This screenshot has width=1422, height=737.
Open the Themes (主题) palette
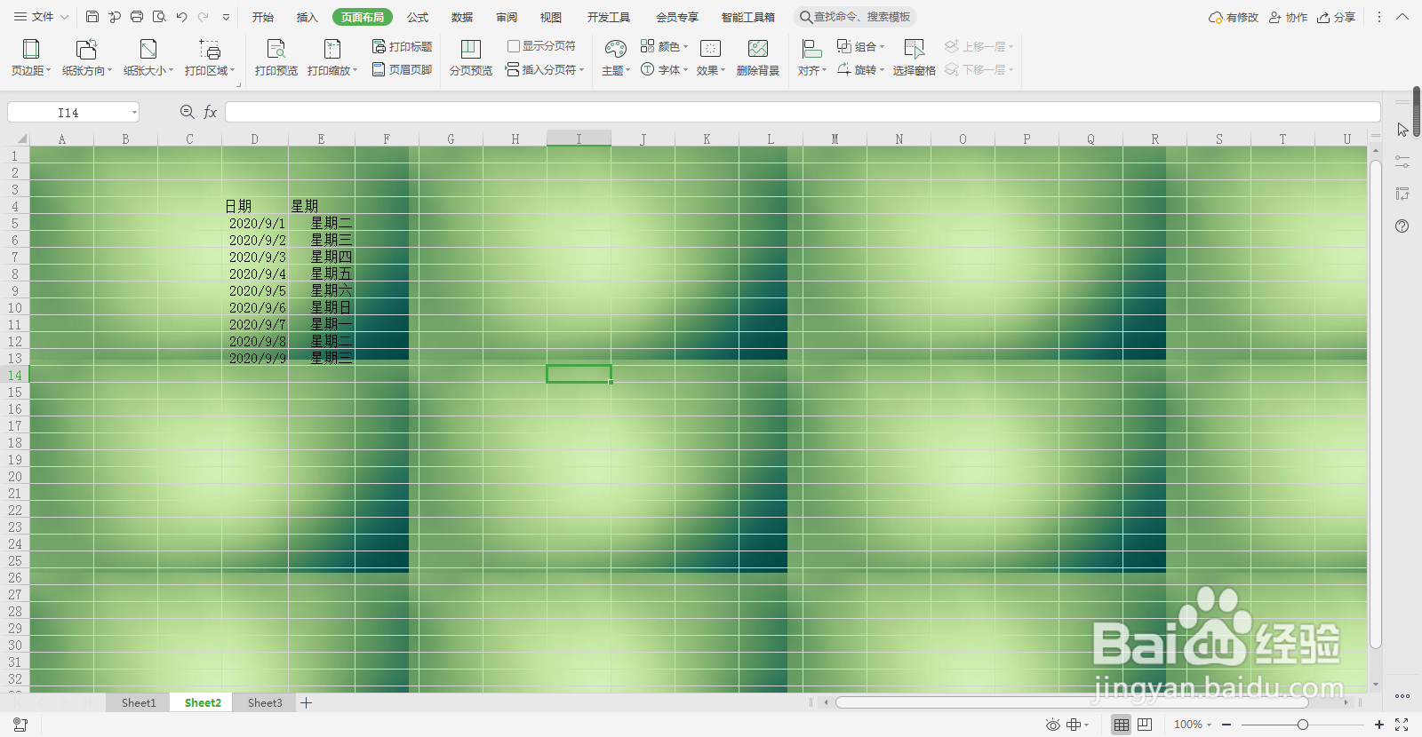[x=616, y=58]
